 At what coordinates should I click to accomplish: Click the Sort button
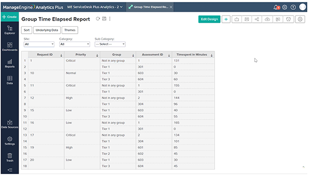click(x=26, y=30)
